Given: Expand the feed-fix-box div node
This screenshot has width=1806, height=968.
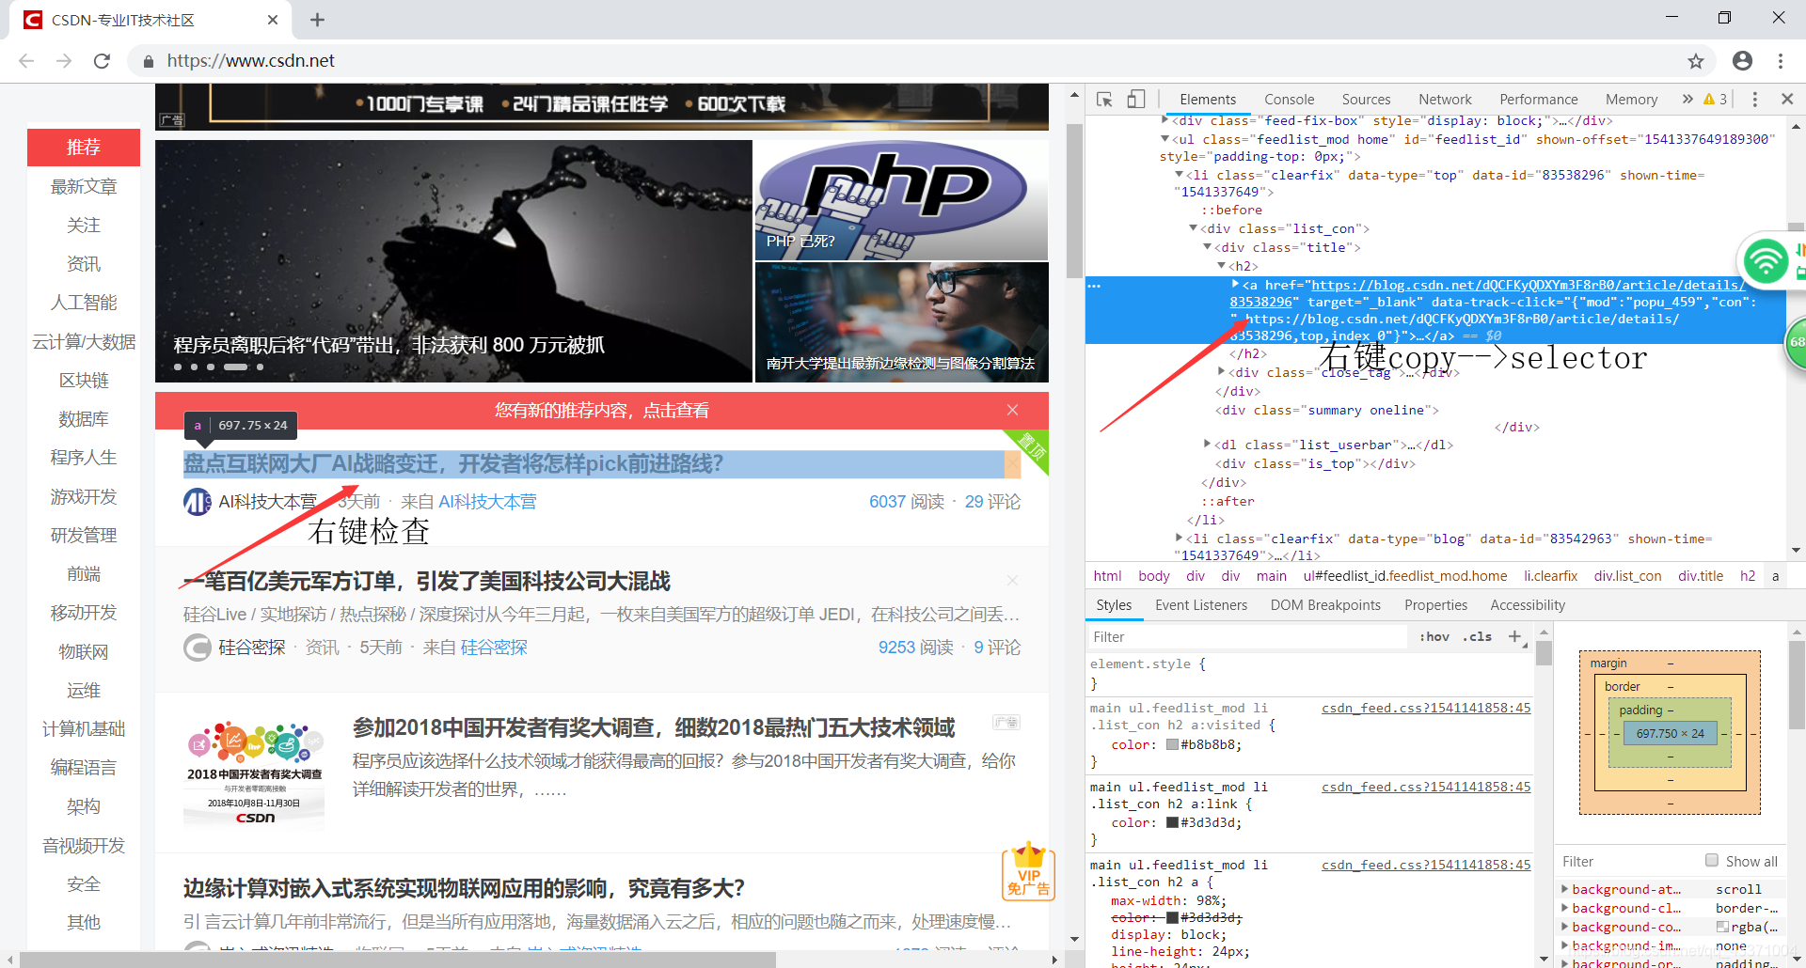Looking at the screenshot, I should (1164, 120).
